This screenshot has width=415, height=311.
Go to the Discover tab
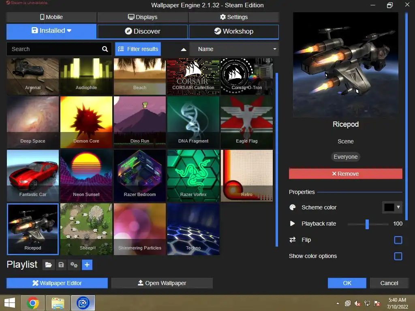pos(143,32)
